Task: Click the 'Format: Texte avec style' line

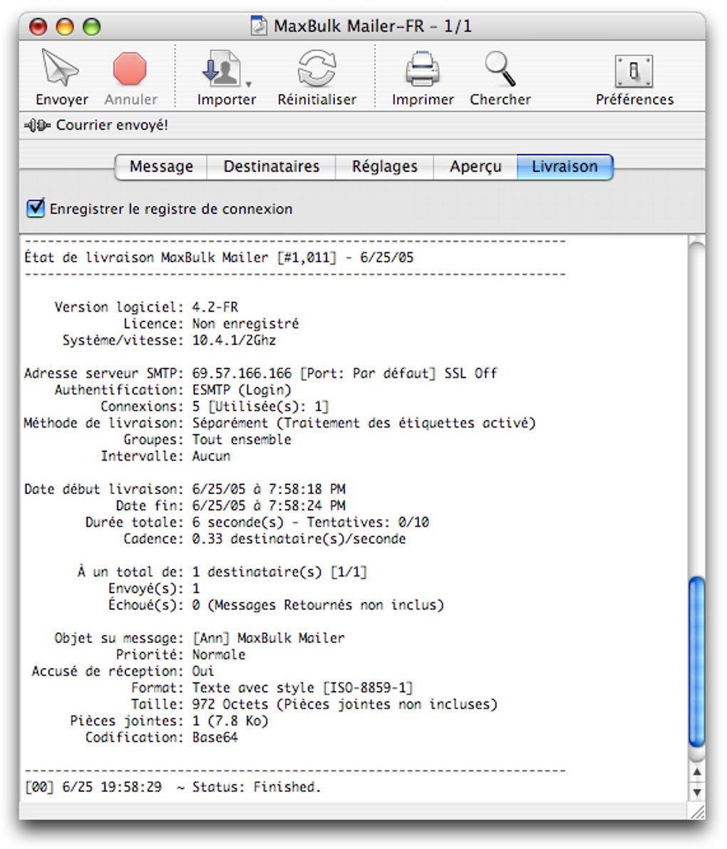Action: coord(272,688)
